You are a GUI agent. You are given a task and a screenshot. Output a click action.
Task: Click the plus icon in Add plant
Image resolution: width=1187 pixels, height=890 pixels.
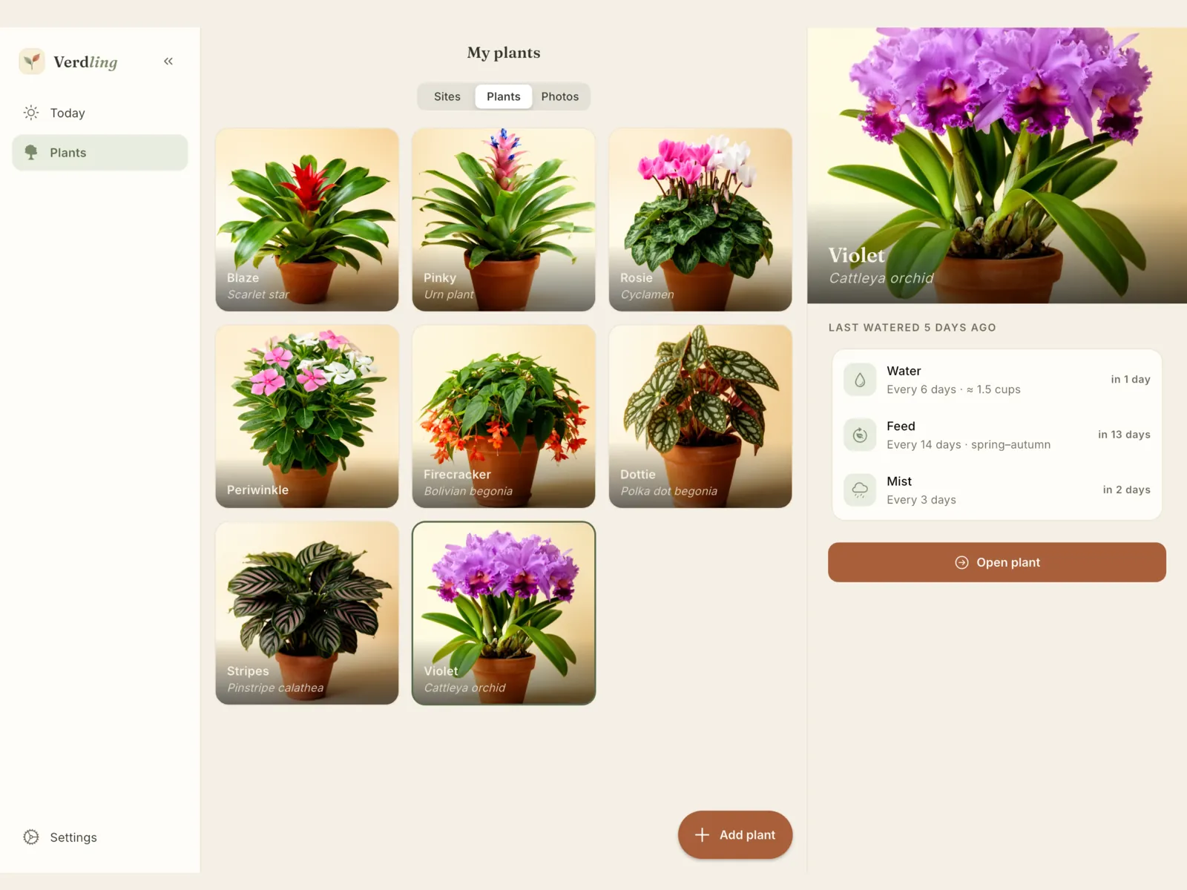pos(702,834)
